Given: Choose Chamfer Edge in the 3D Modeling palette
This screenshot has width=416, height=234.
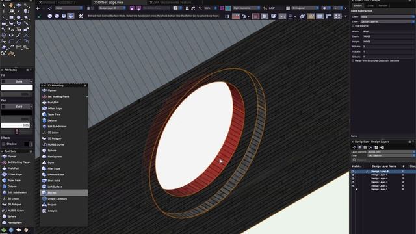Looking at the screenshot, I should click(x=64, y=175).
